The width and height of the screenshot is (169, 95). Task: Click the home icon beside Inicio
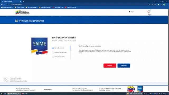point(130,12)
